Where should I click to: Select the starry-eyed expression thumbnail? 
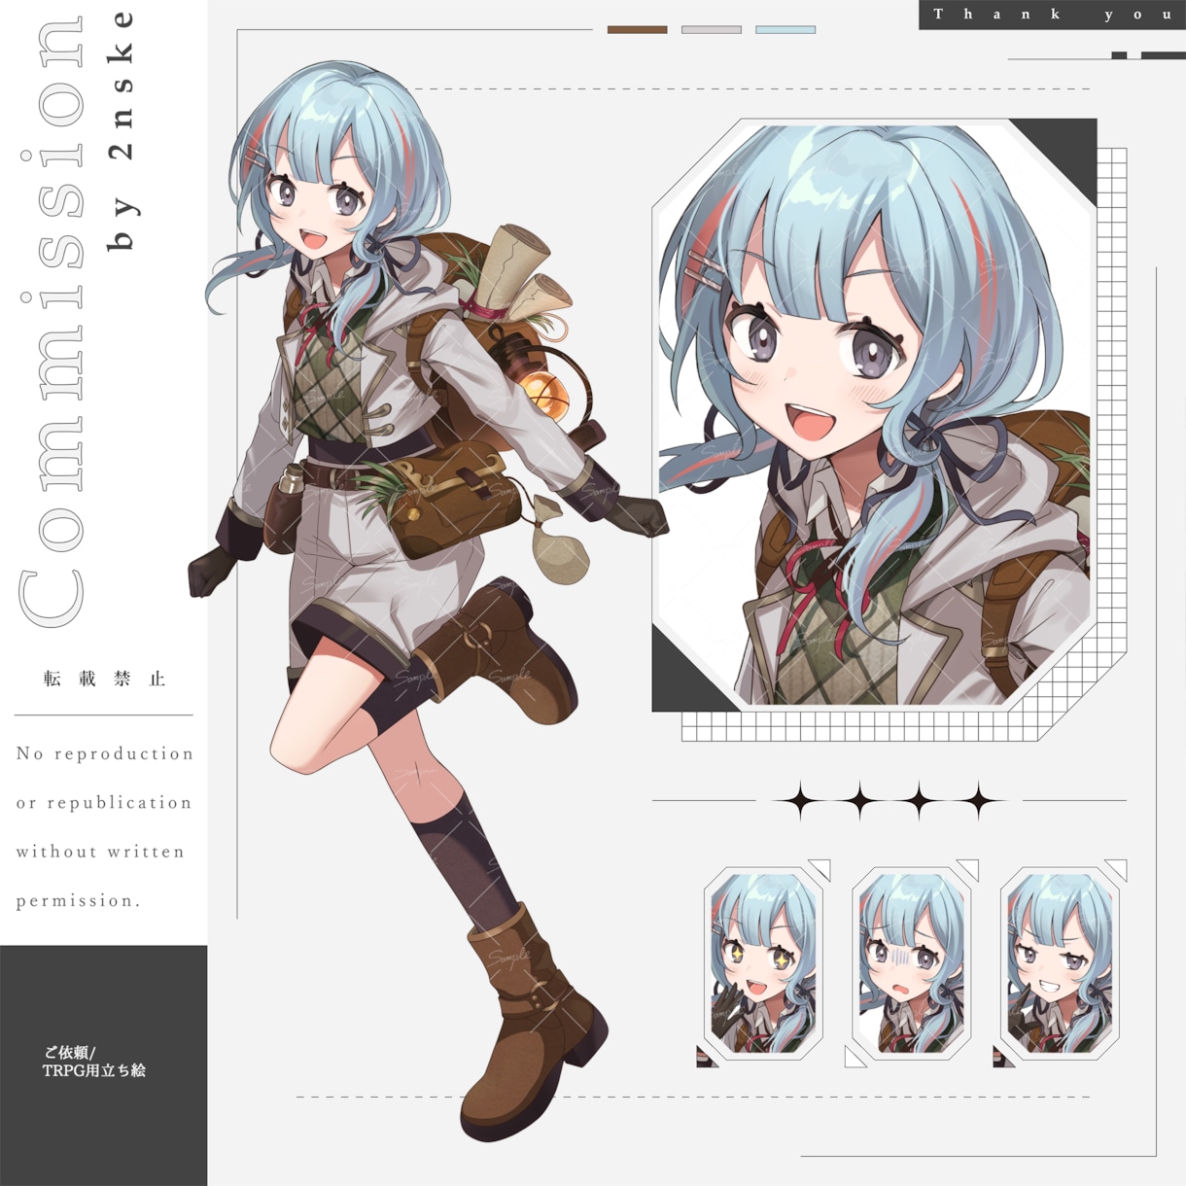pos(763,962)
